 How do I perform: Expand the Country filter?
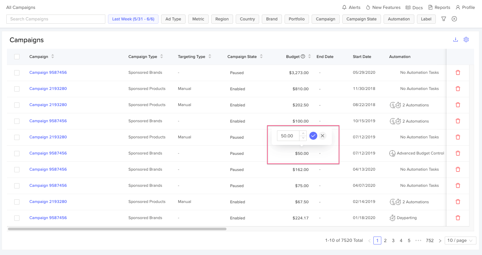[x=248, y=19]
